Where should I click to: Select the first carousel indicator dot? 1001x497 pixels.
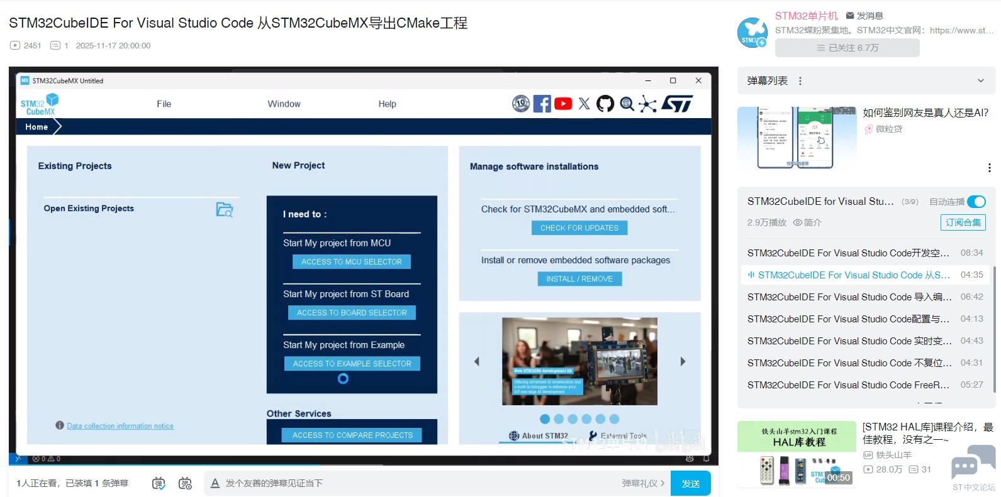pos(545,419)
